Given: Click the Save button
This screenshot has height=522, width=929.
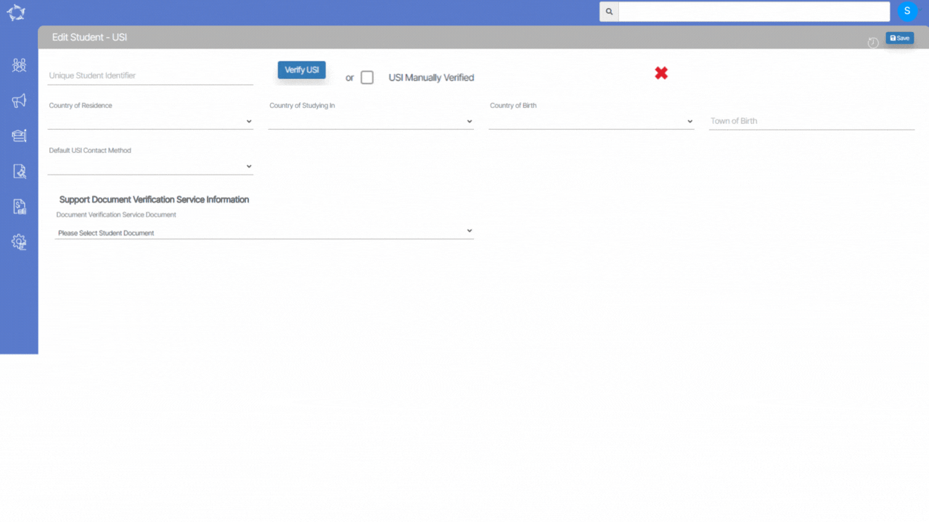Looking at the screenshot, I should (x=899, y=38).
